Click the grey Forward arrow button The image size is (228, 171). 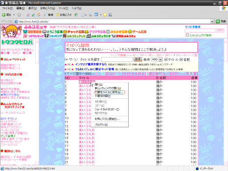[19, 15]
